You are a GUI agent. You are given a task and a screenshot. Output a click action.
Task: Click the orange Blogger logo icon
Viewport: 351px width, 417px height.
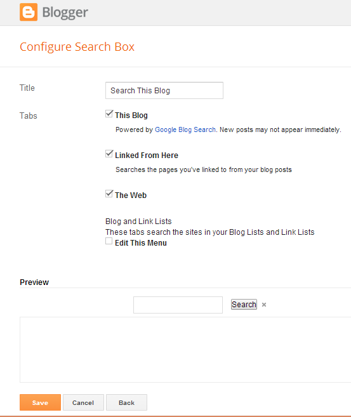(x=29, y=12)
